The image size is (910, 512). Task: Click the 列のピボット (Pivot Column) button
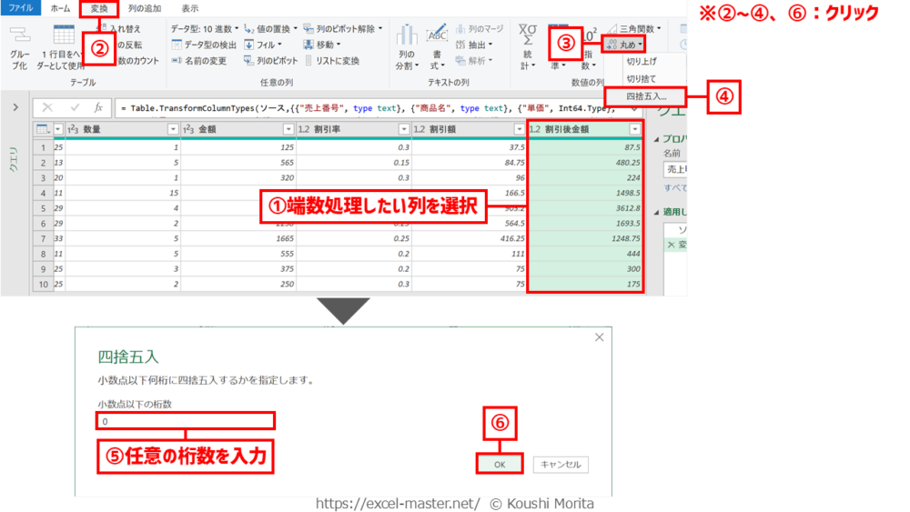pos(270,61)
